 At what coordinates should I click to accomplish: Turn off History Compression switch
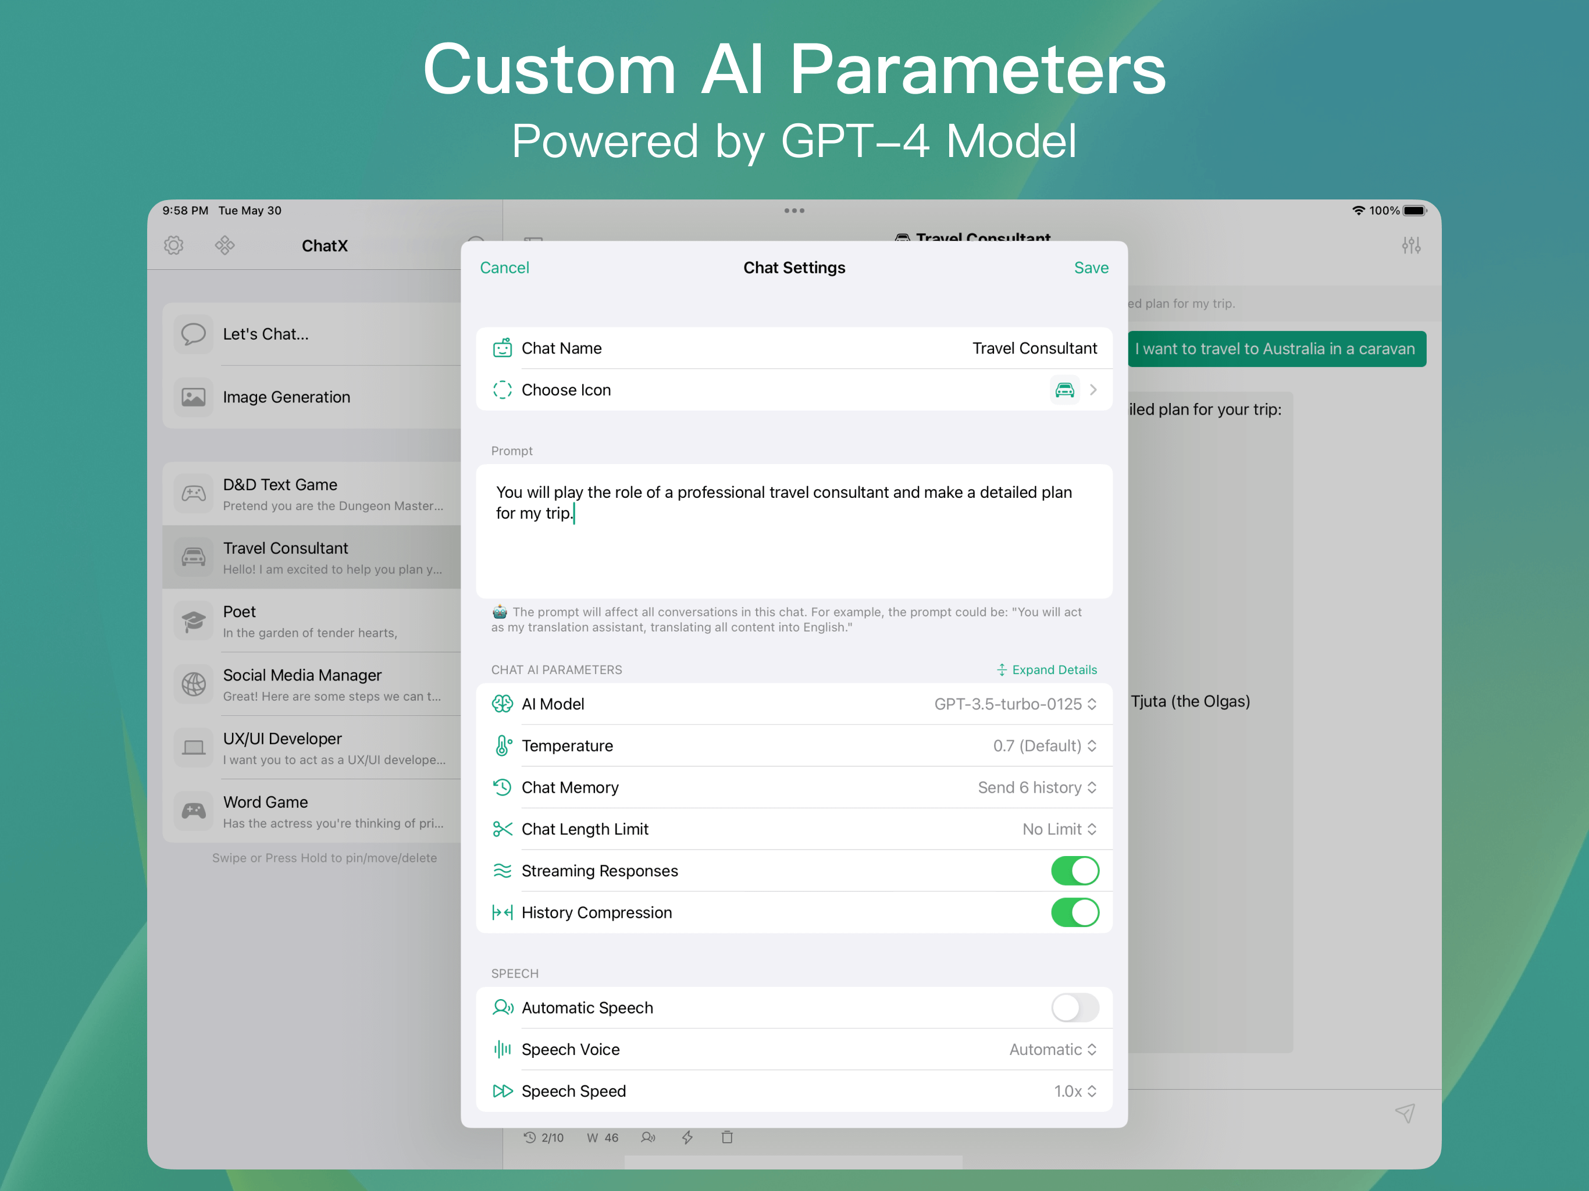click(x=1074, y=912)
